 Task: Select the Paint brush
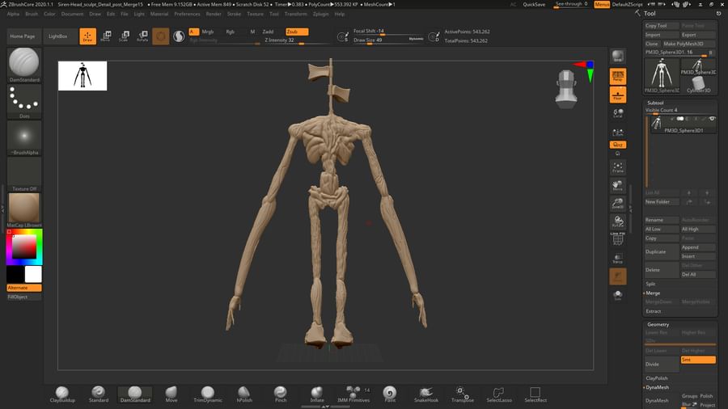[x=390, y=394]
